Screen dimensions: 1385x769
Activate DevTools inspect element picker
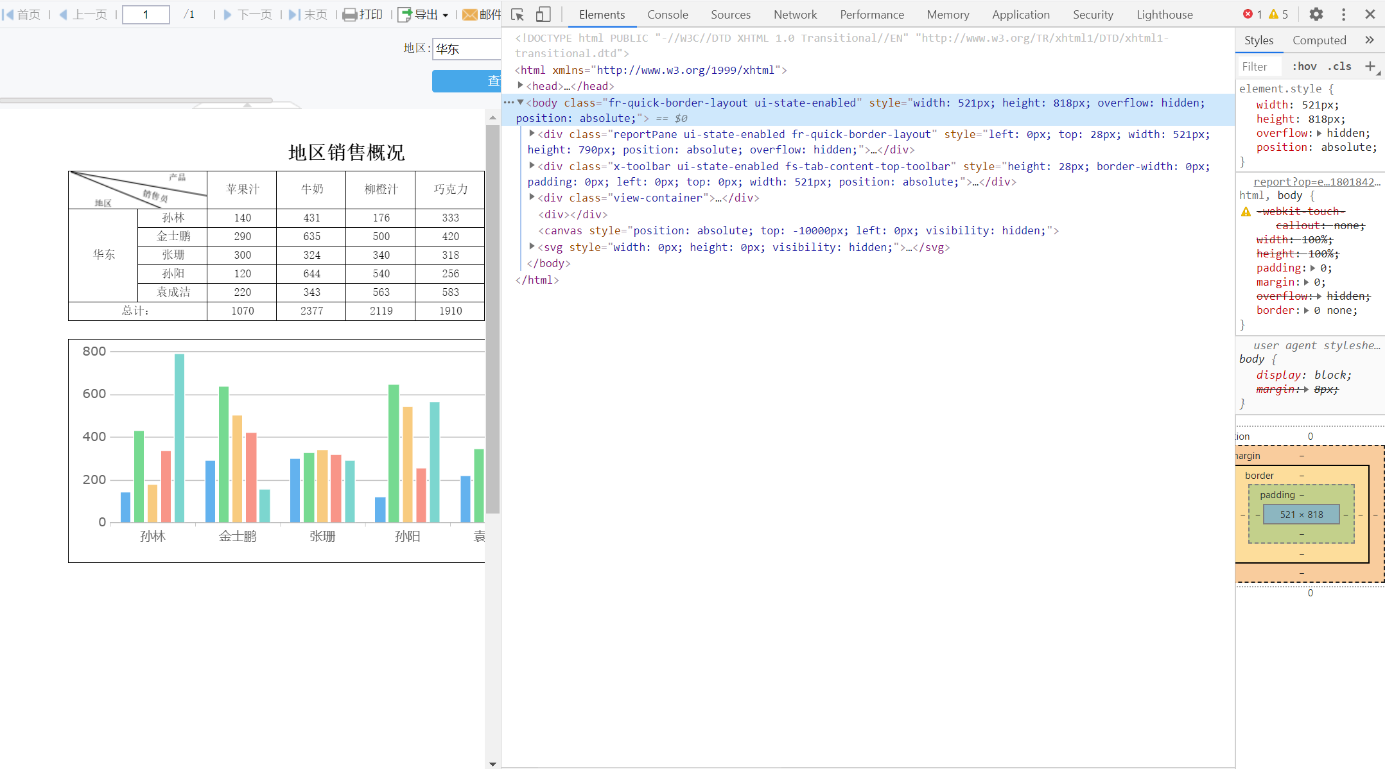[518, 14]
